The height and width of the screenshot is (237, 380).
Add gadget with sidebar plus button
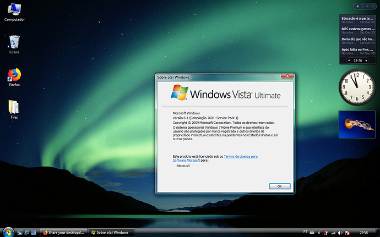tap(358, 6)
